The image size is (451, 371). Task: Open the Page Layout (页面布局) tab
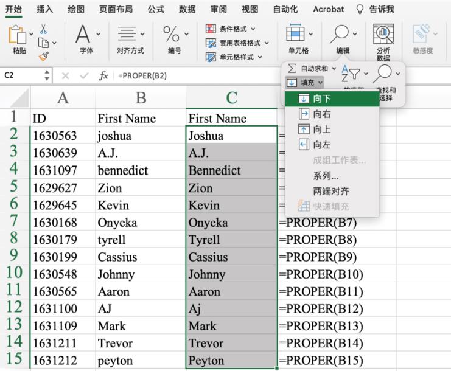pyautogui.click(x=116, y=9)
